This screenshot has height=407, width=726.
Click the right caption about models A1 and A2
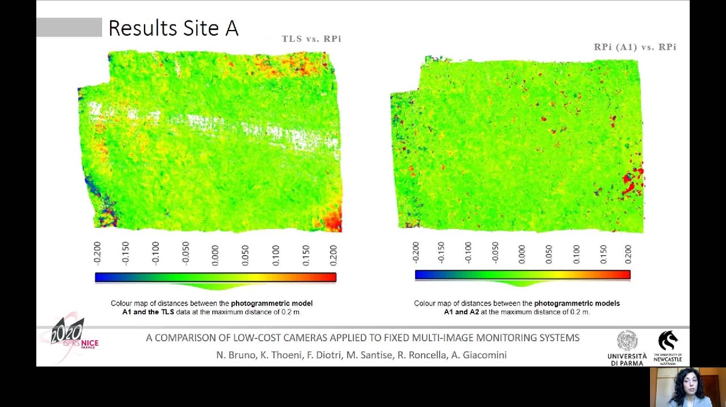point(517,307)
